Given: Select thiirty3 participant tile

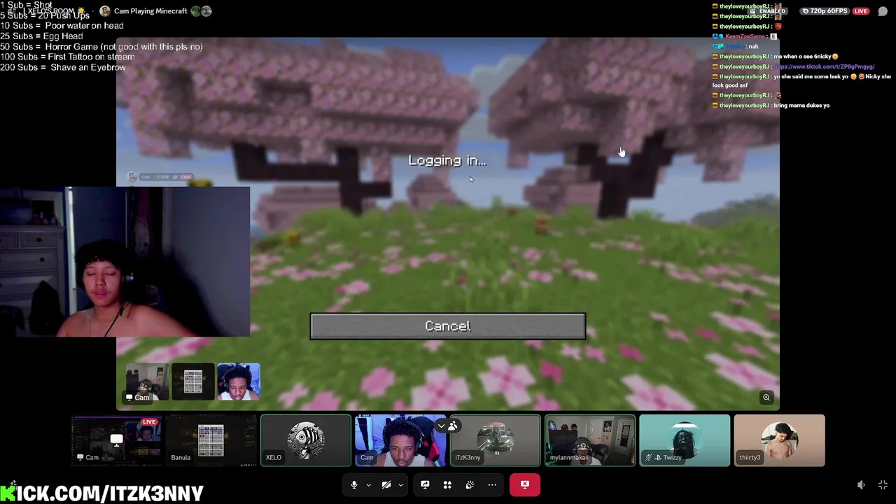Looking at the screenshot, I should point(779,440).
